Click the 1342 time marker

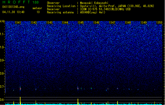coord(34,23)
